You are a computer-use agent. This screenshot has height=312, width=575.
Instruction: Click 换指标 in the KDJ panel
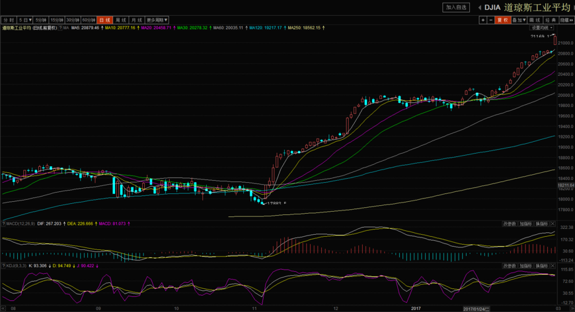point(542,266)
